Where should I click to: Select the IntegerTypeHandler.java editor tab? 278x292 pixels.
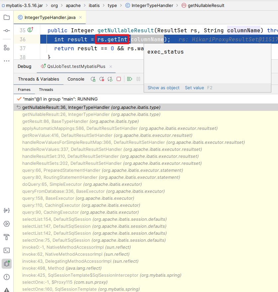50,17
